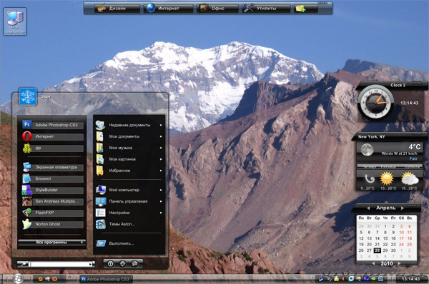Select April 15 in the calendar
This screenshot has width=429, height=284.
tap(385, 238)
